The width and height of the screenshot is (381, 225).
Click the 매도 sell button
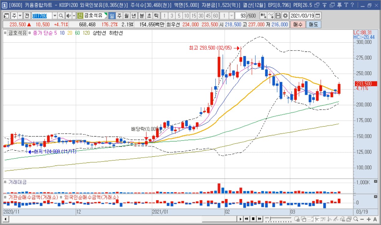313,25
